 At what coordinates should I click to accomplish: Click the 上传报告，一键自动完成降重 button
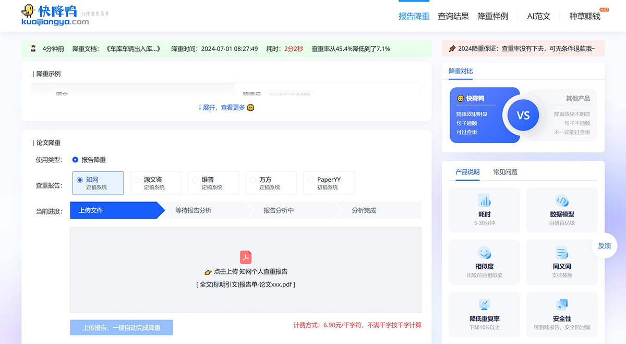click(121, 327)
